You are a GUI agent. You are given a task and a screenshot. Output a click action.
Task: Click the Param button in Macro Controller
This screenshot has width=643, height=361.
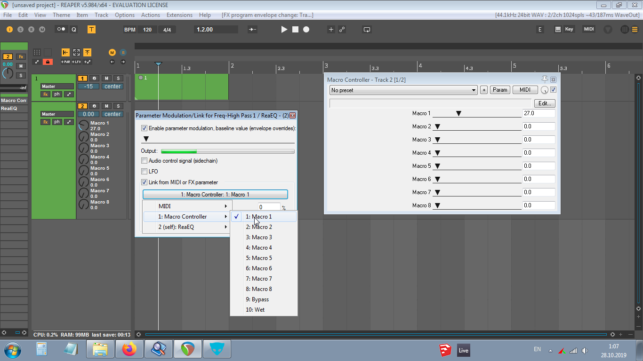click(500, 90)
